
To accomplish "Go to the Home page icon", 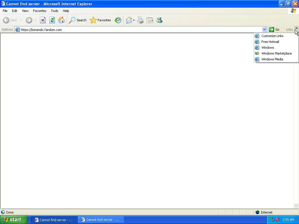I will tap(61, 20).
